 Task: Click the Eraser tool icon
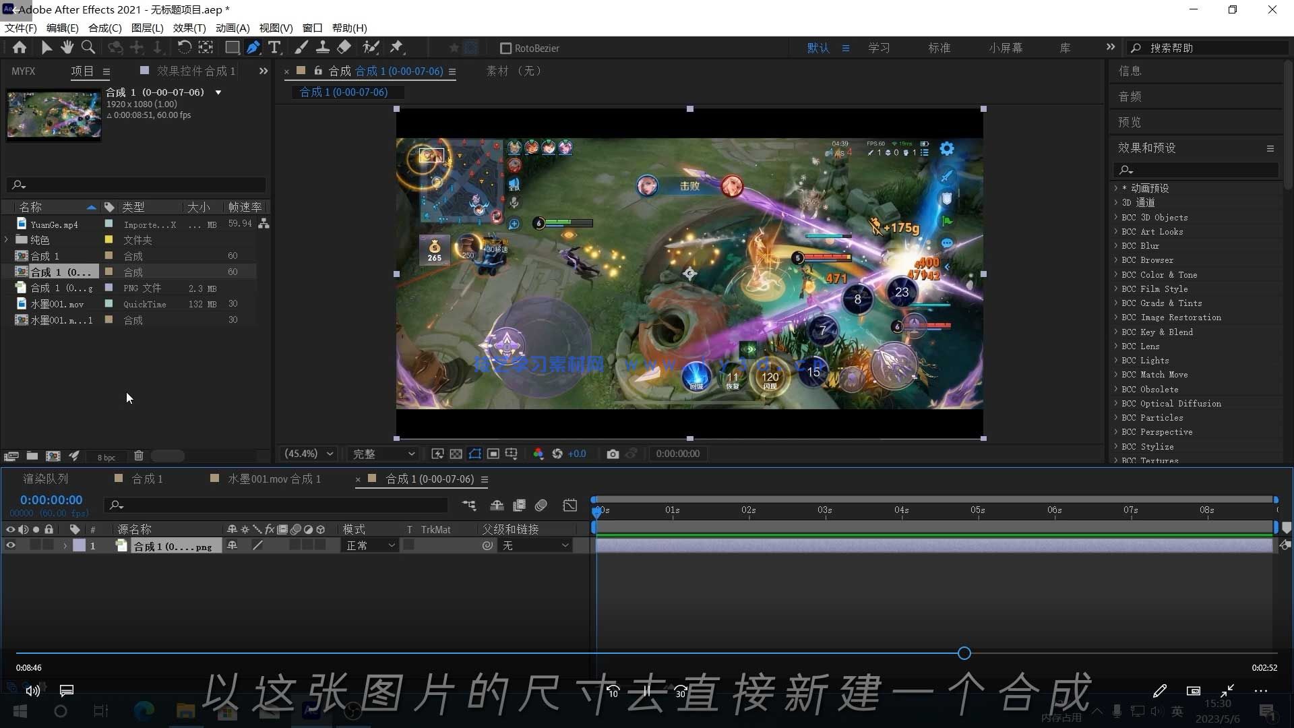(344, 48)
